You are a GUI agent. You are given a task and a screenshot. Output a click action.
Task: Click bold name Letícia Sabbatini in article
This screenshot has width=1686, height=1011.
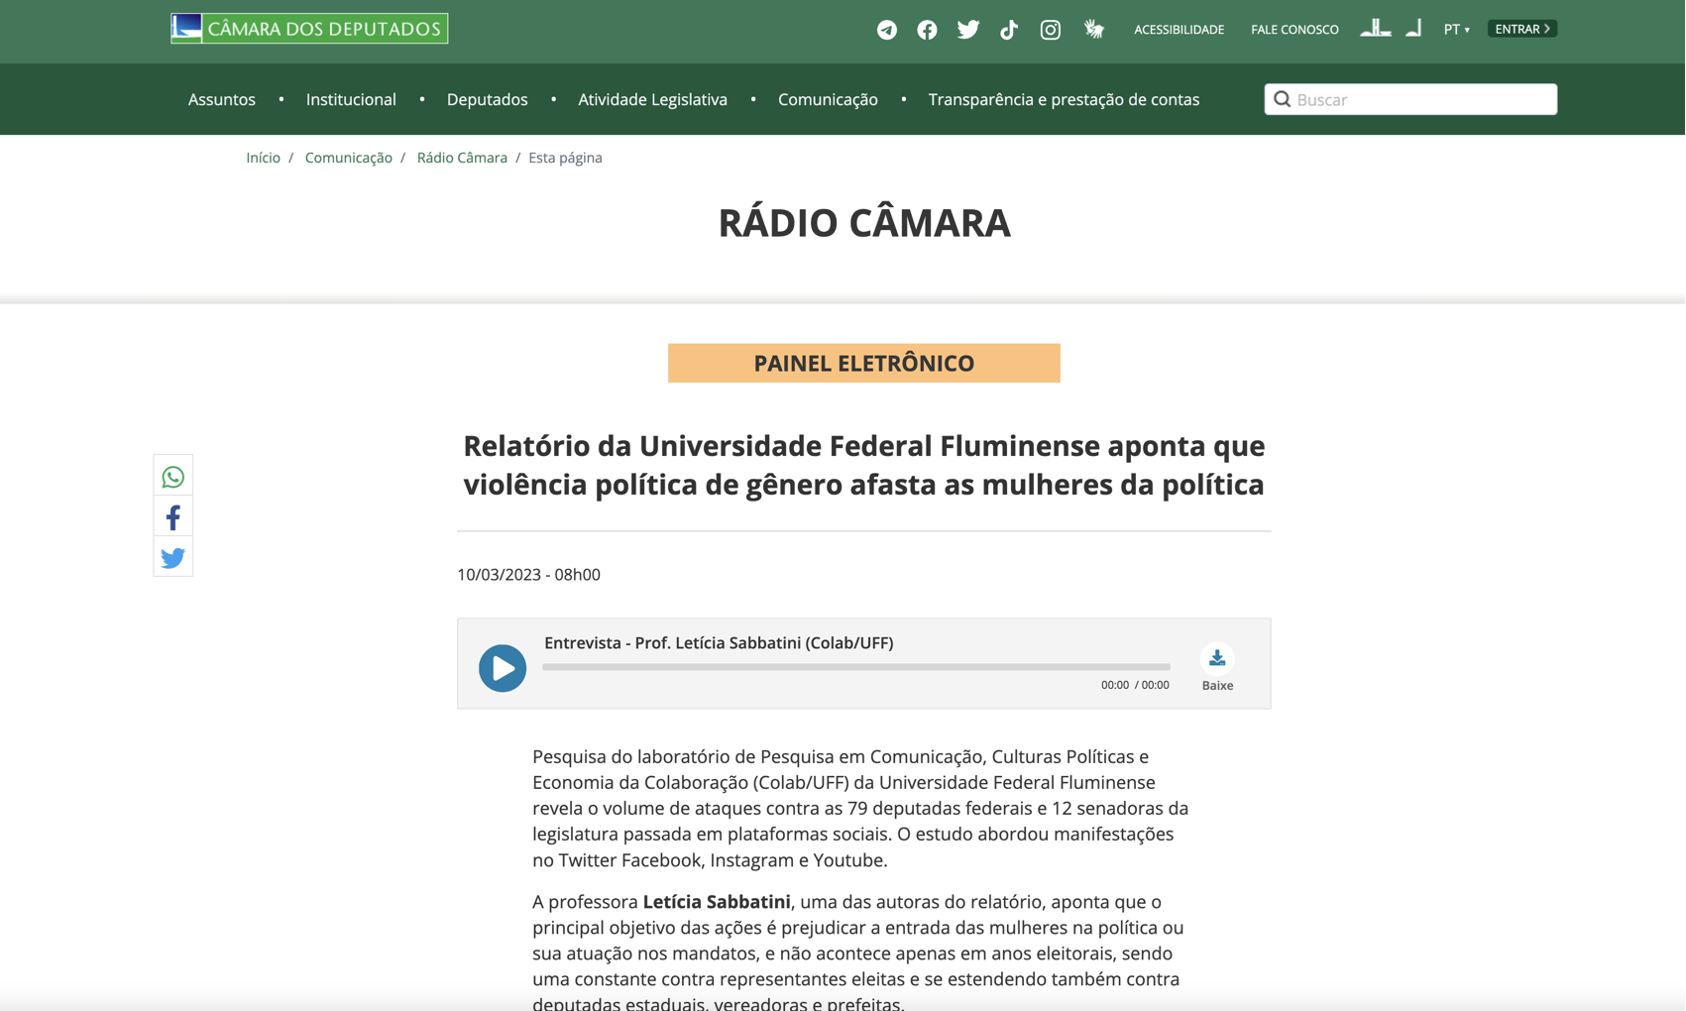pos(717,902)
